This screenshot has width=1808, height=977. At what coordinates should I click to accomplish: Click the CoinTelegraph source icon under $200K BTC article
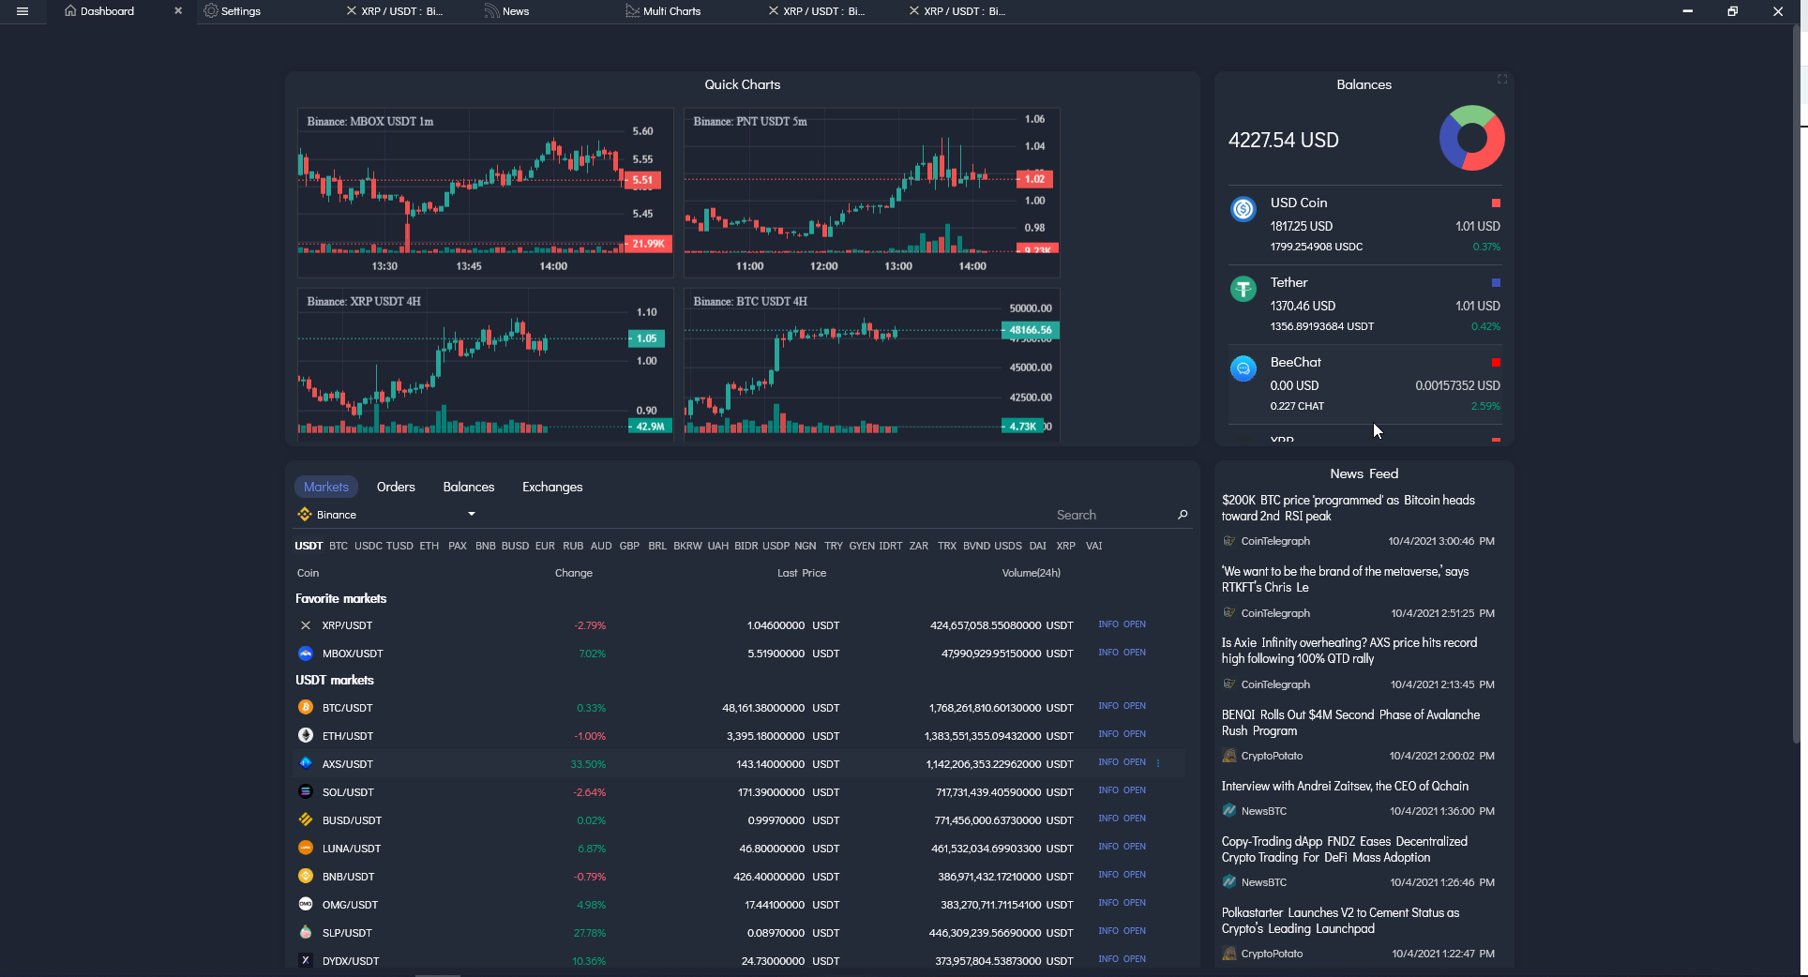pyautogui.click(x=1229, y=541)
